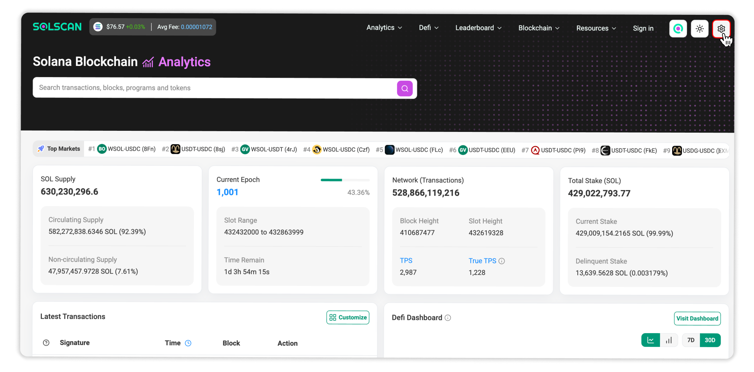Open WSOL-USDC (FLc) market link
Image resolution: width=754 pixels, height=372 pixels.
click(419, 150)
